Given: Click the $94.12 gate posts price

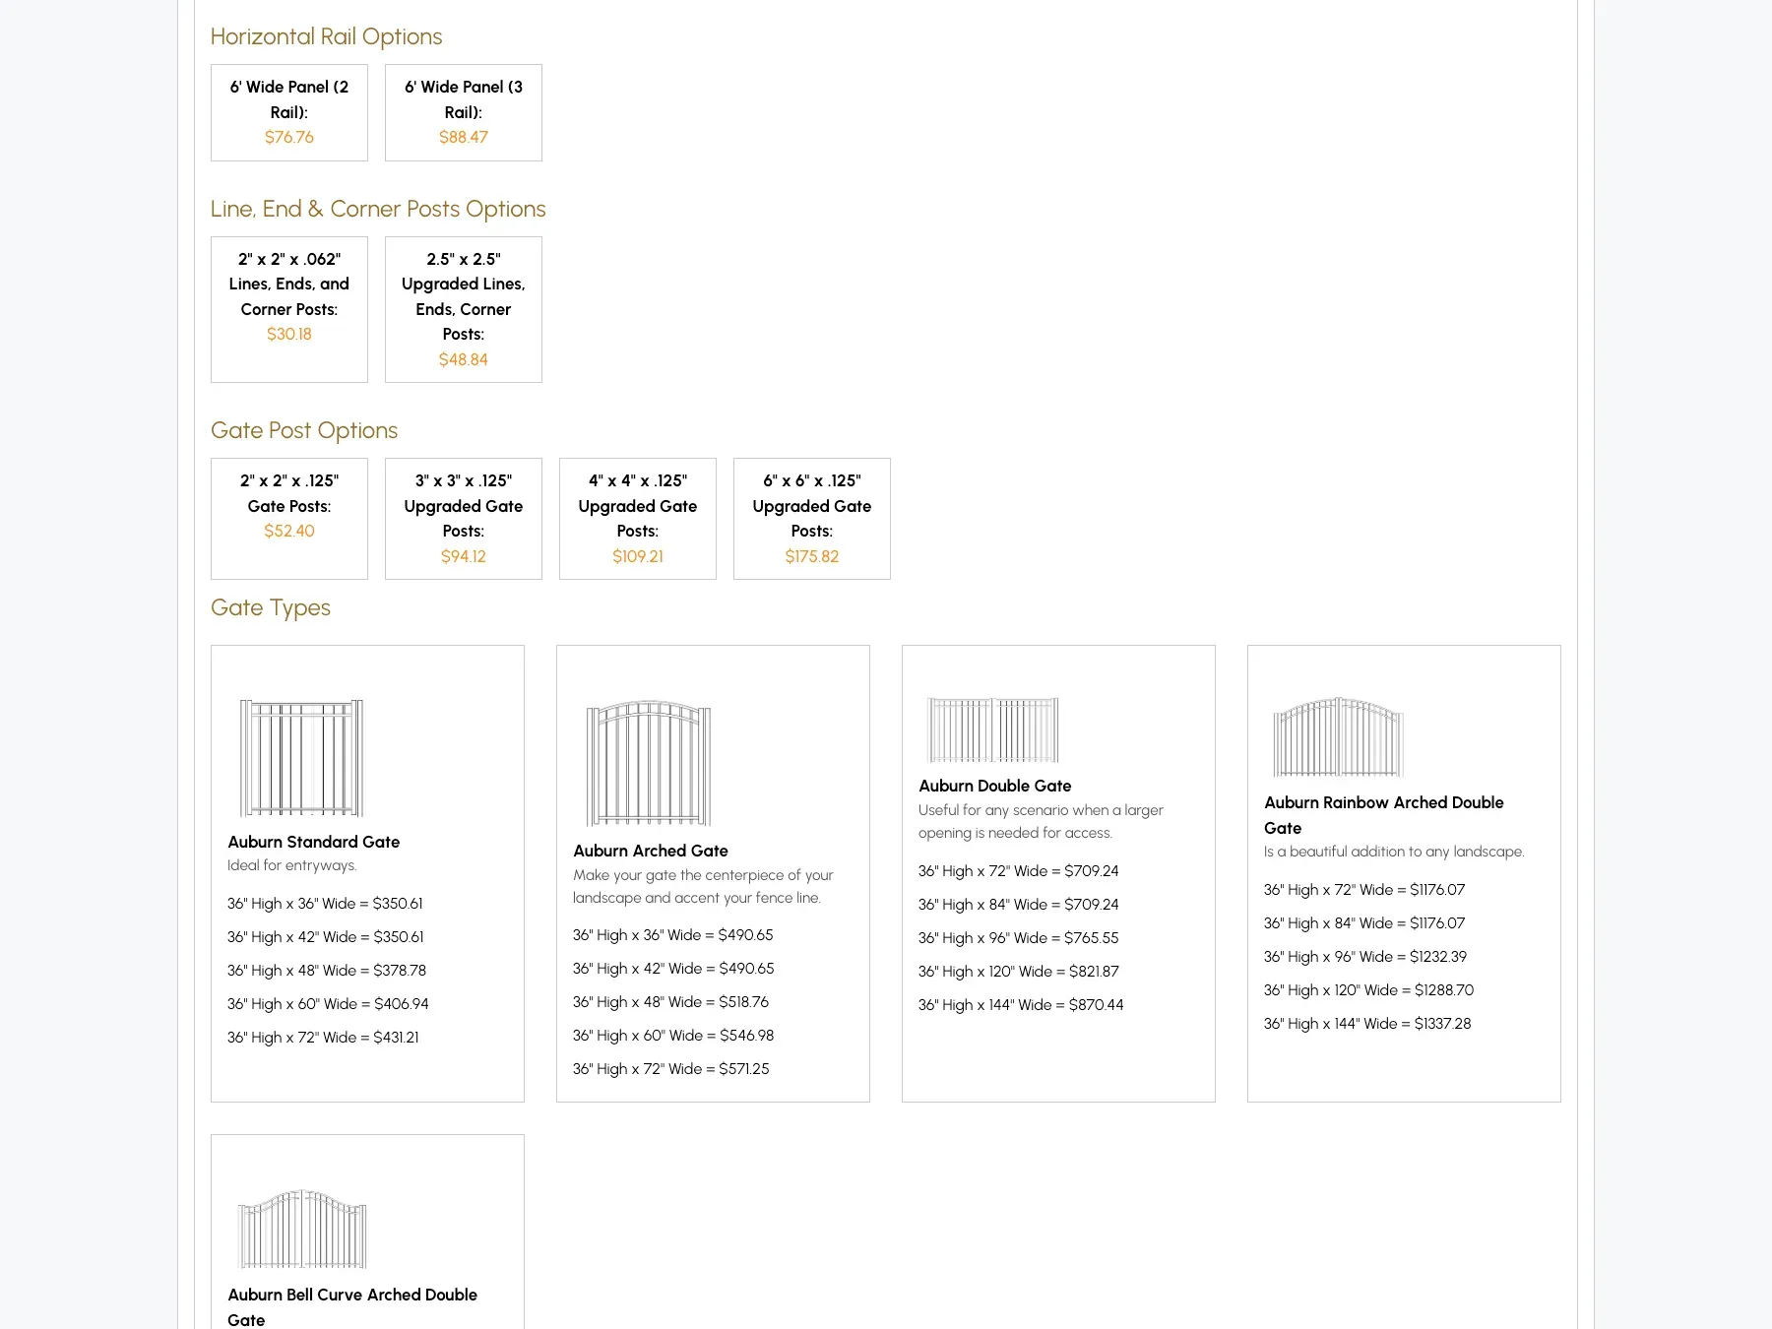Looking at the screenshot, I should tap(463, 556).
